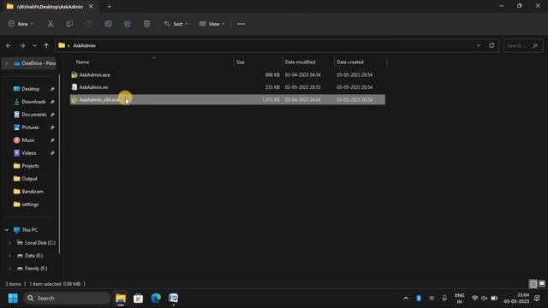Click the Share icon in toolbar

tap(128, 24)
